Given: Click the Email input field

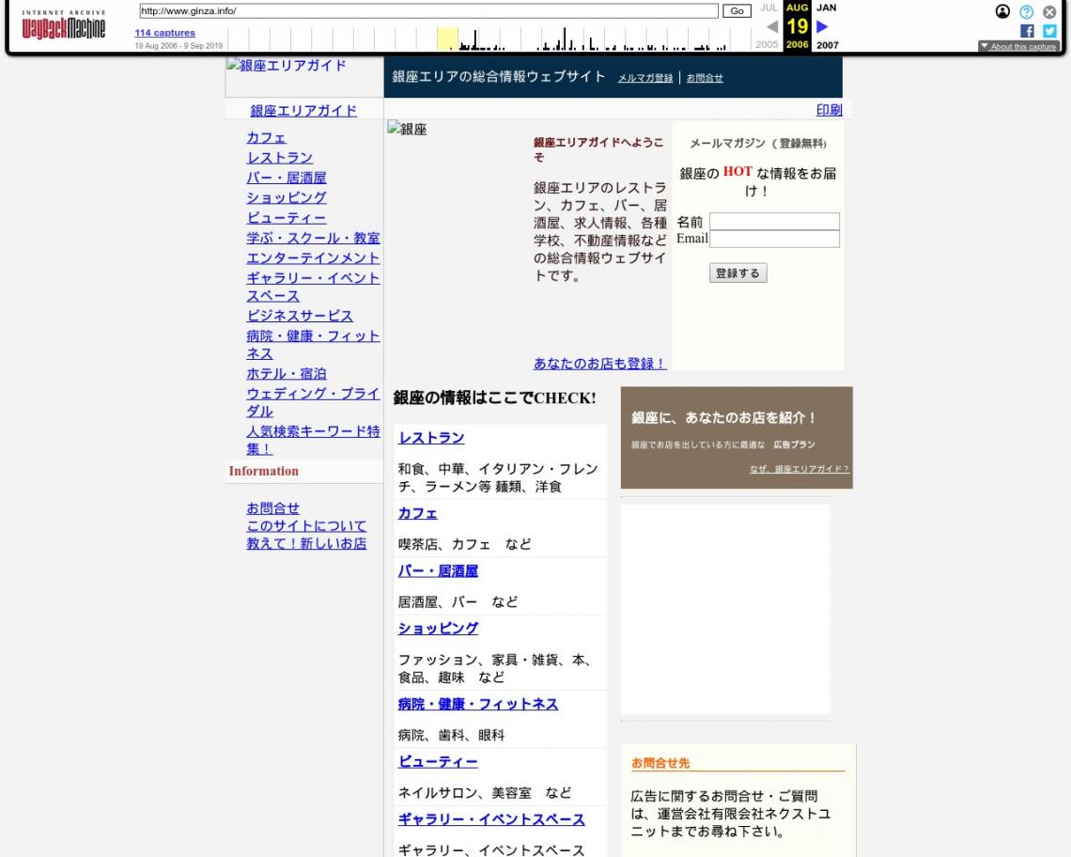Looking at the screenshot, I should point(774,239).
